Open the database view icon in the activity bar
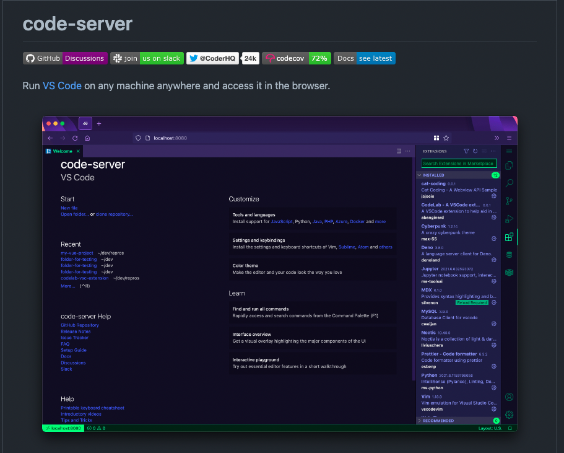This screenshot has height=453, width=564. click(x=509, y=255)
